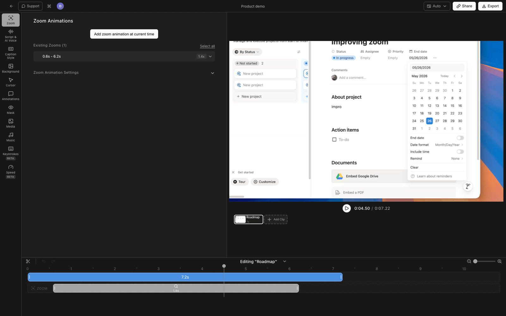Select the Roadmap clip thumbnail
Image resolution: width=506 pixels, height=316 pixels.
click(x=249, y=219)
